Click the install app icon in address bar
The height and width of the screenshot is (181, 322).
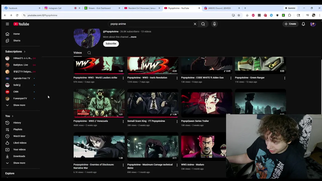click(x=233, y=15)
